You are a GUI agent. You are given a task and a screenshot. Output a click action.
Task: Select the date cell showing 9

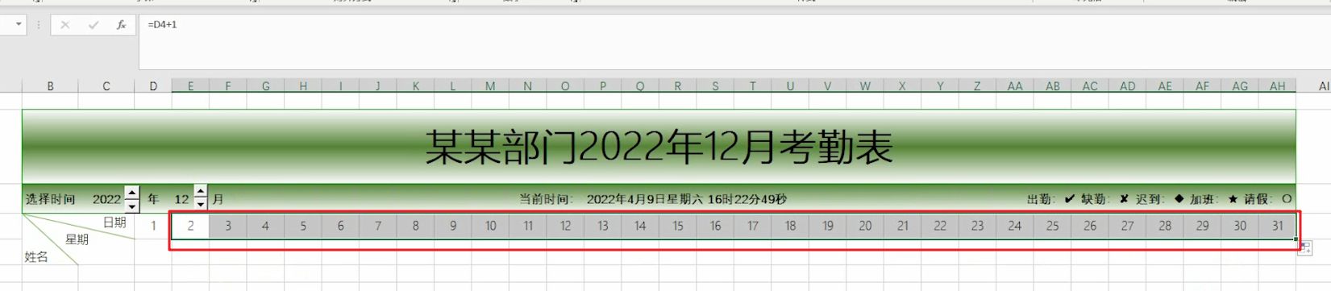point(453,227)
